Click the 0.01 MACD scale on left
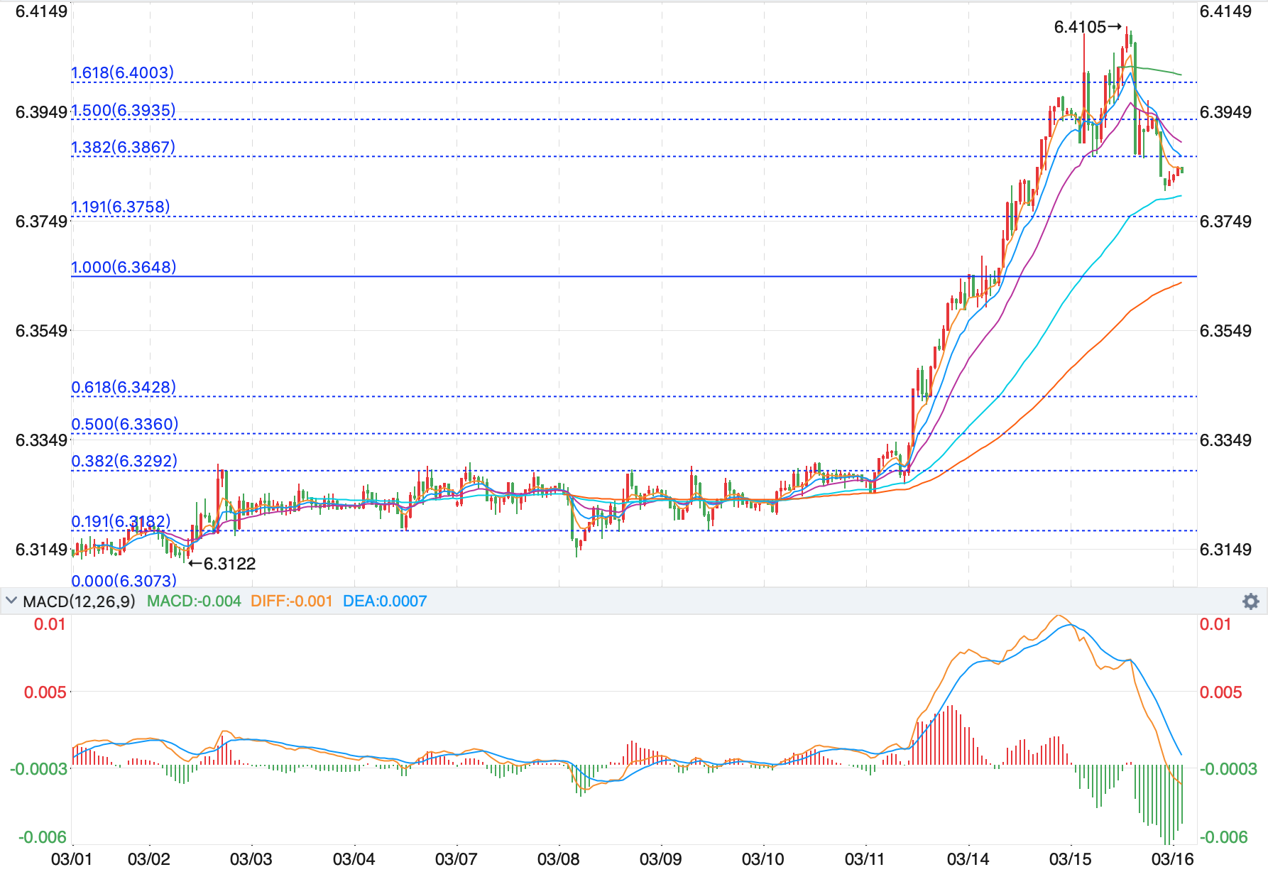The width and height of the screenshot is (1268, 872). 50,624
